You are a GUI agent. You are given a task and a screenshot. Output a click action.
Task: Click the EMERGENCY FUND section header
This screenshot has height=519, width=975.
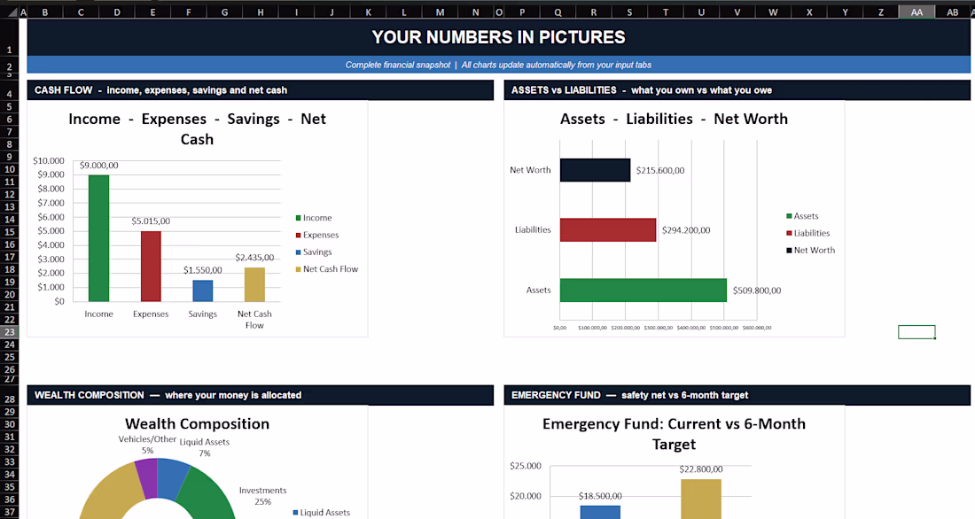point(737,395)
